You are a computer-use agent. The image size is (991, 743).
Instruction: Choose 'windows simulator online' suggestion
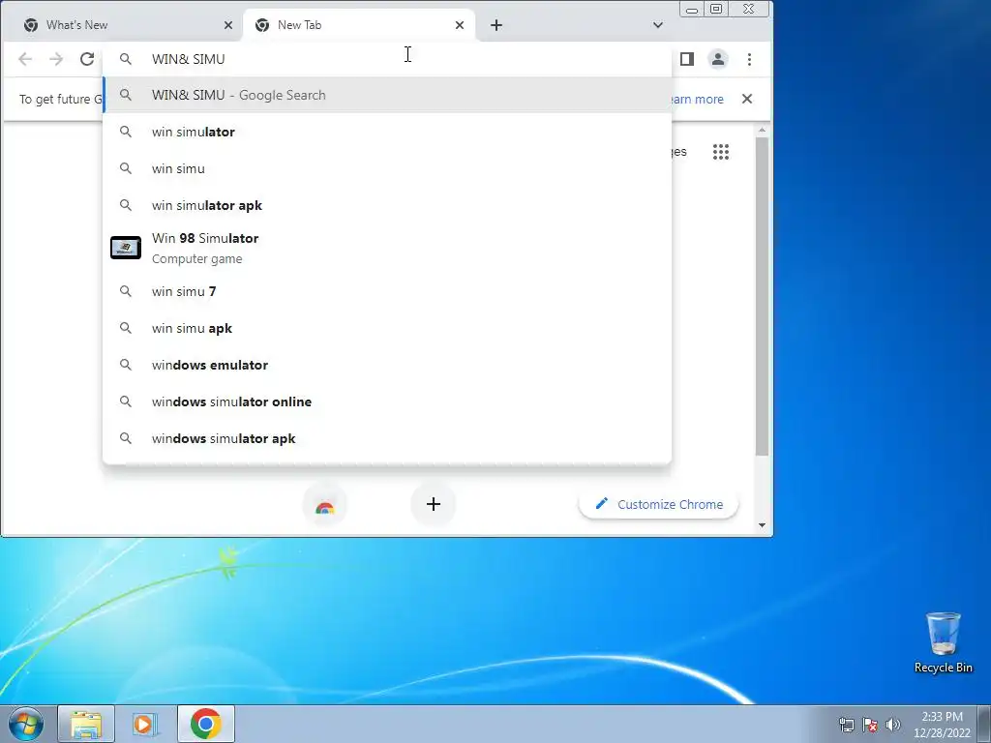click(x=387, y=401)
